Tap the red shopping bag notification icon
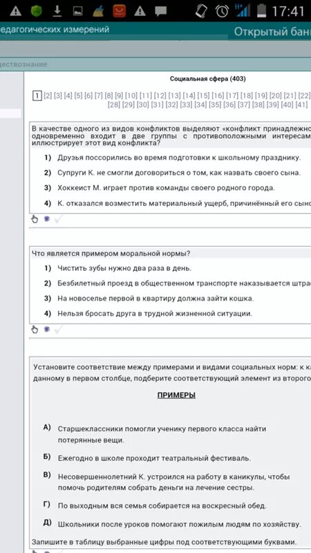Viewport: 311px width, 553px height. [x=119, y=11]
